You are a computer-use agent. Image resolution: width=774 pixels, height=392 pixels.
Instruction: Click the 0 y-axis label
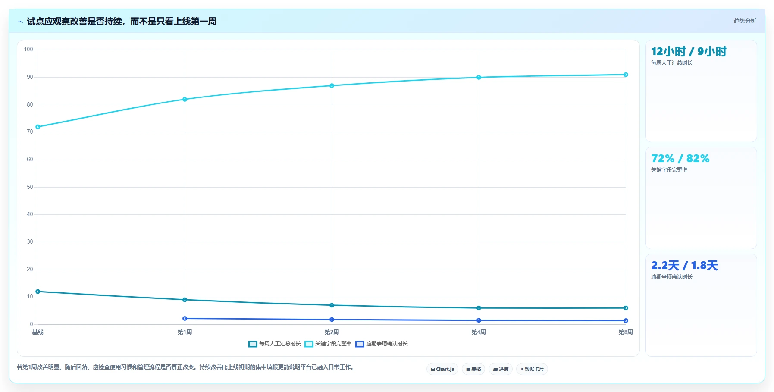31,324
